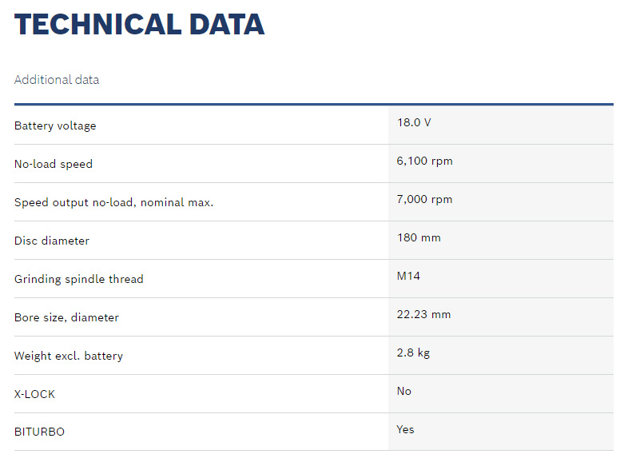Screen dimensions: 632x466
Task: Click the X-LOCK label
Action: pos(35,394)
